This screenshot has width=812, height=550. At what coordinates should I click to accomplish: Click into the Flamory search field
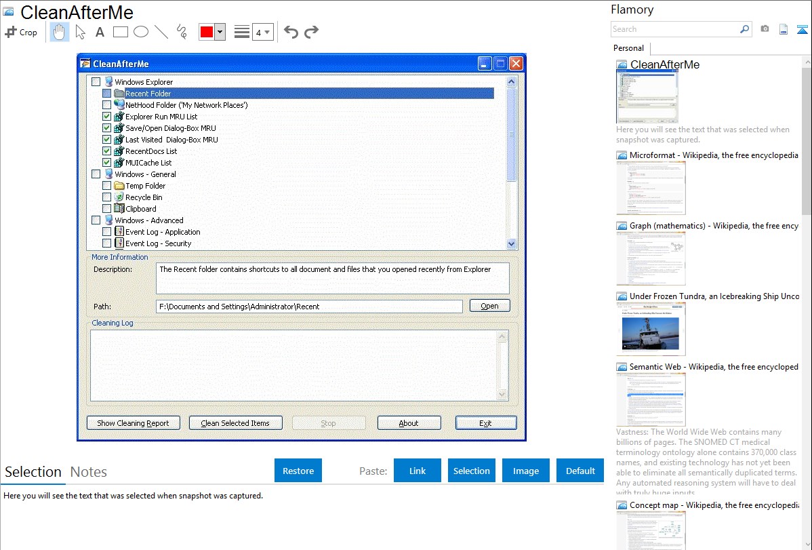tap(674, 29)
